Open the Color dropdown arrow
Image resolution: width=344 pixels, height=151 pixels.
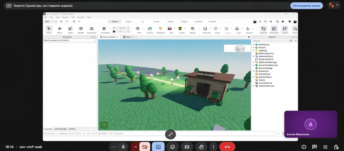pos(221,28)
